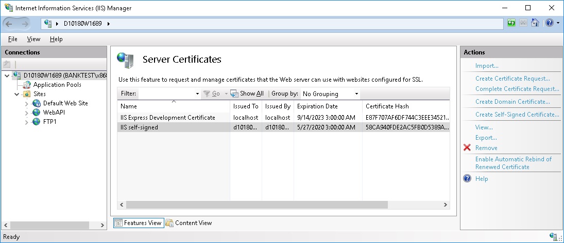Open the File menu

pyautogui.click(x=12, y=39)
